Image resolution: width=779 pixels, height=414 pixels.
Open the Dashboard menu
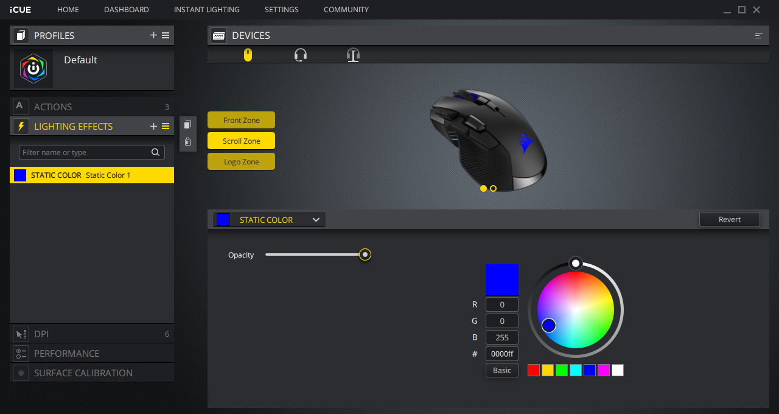click(127, 10)
